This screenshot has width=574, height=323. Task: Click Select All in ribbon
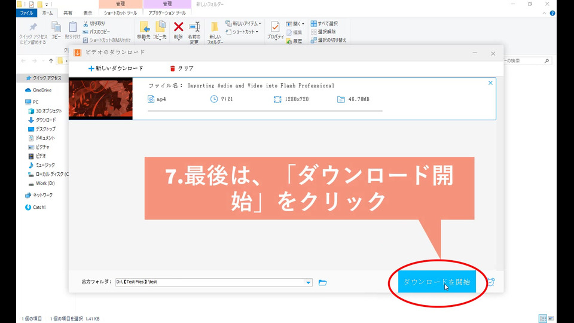point(324,23)
